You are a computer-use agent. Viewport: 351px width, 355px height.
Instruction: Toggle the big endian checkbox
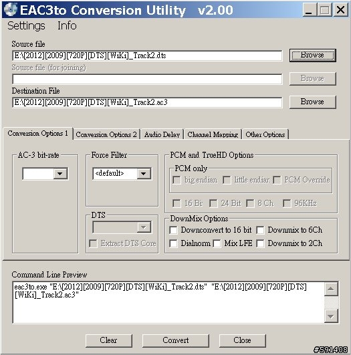pyautogui.click(x=177, y=181)
